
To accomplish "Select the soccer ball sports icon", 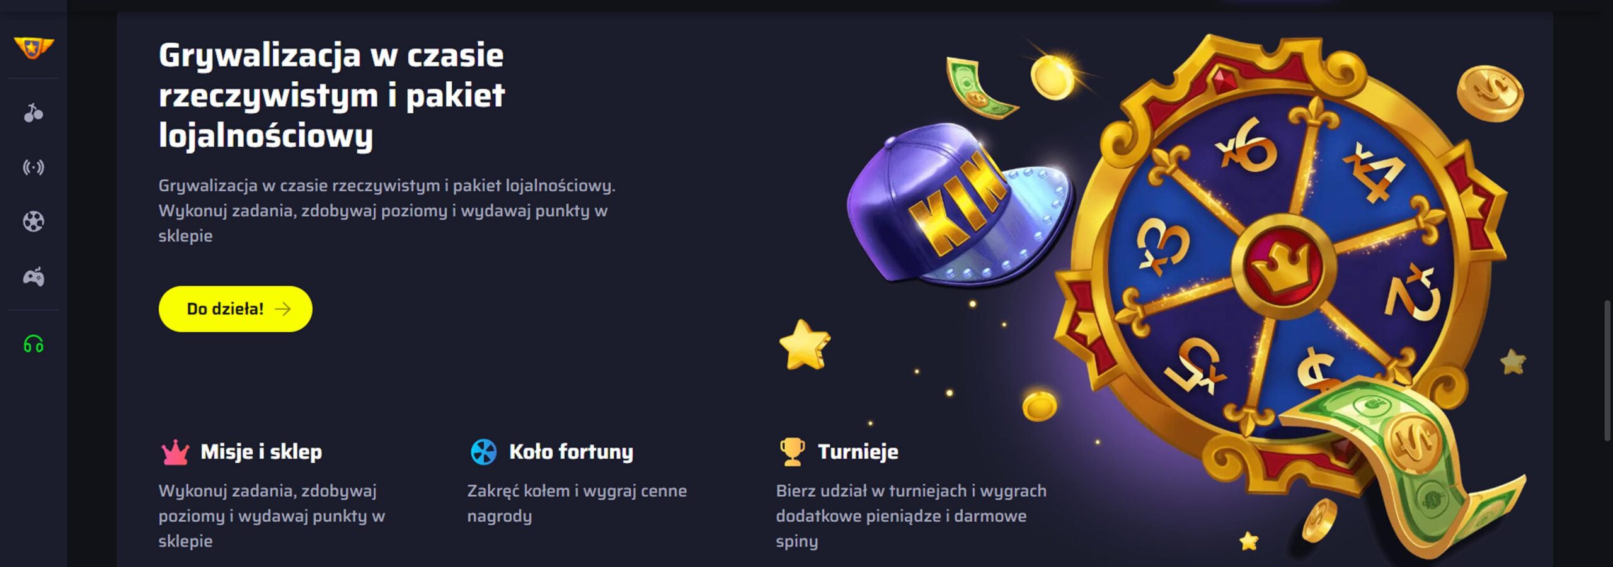I will 33,222.
